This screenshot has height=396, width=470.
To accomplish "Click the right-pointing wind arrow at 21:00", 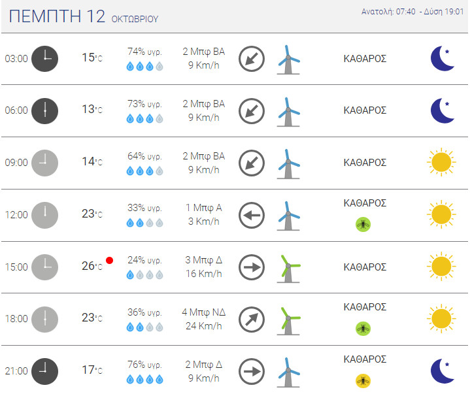I will click(x=252, y=371).
